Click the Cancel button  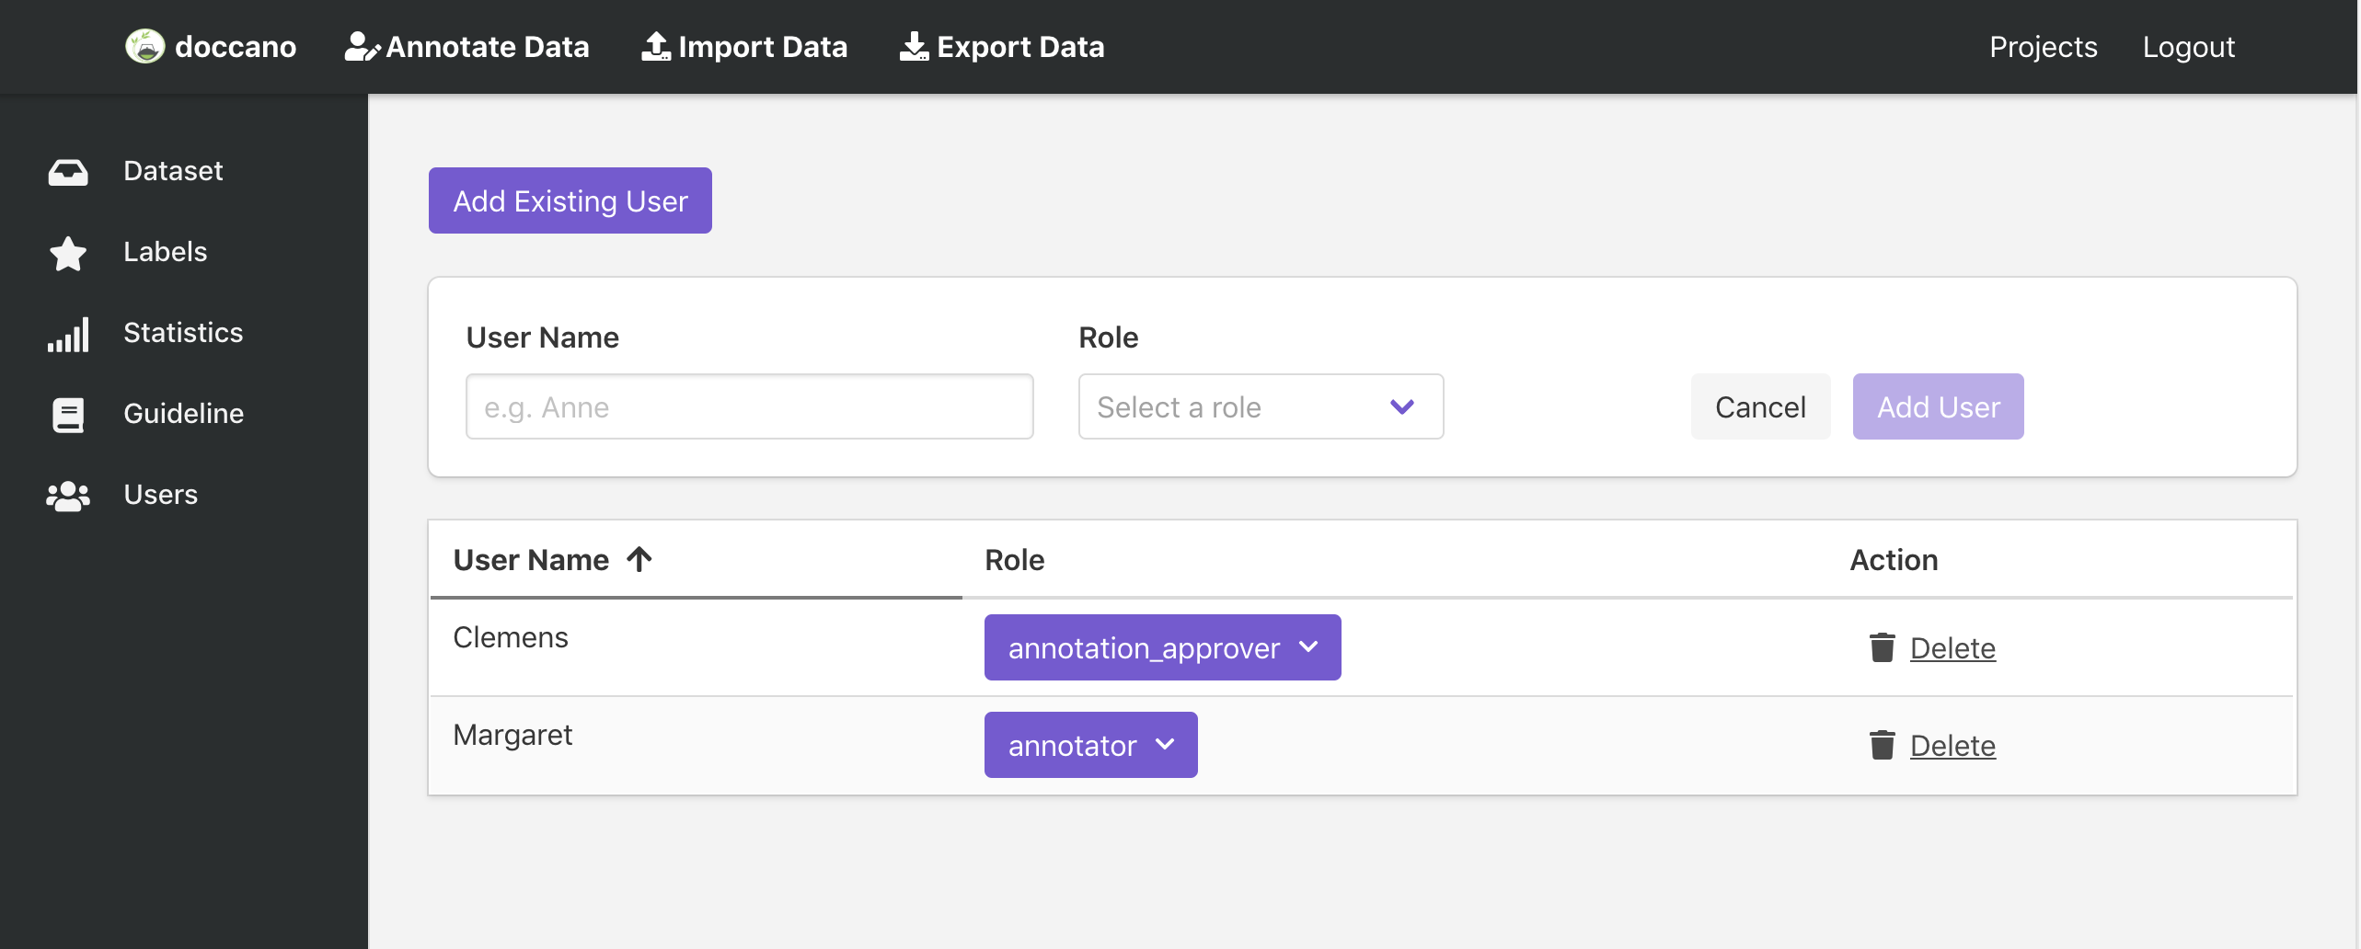[x=1759, y=406]
